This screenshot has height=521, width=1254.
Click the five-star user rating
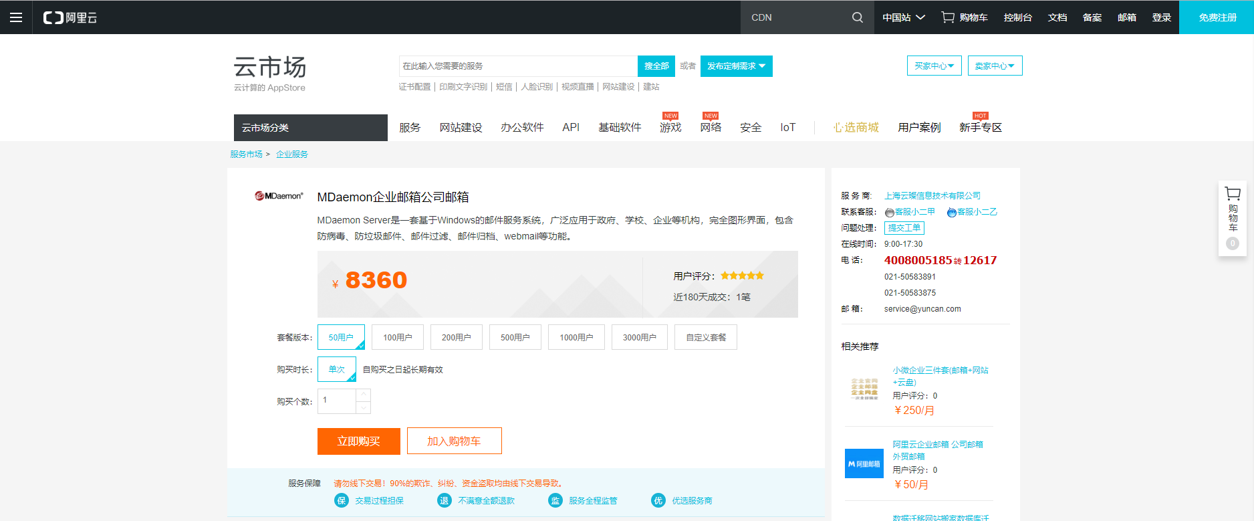[x=742, y=276]
